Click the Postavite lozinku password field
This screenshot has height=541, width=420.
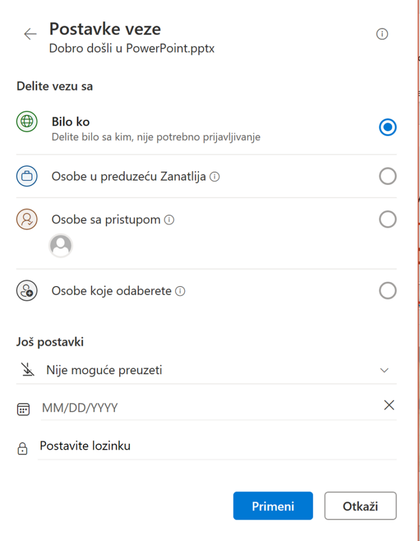(217, 446)
